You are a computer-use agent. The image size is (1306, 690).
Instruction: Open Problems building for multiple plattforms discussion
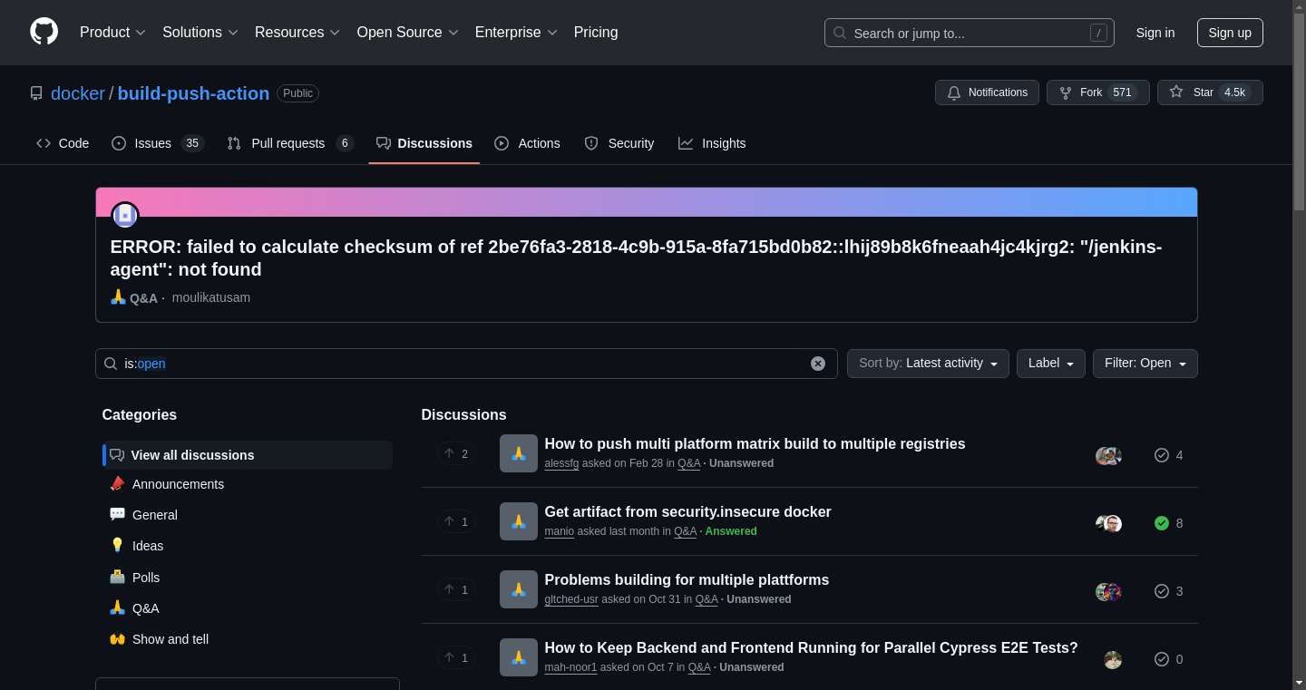(x=687, y=580)
